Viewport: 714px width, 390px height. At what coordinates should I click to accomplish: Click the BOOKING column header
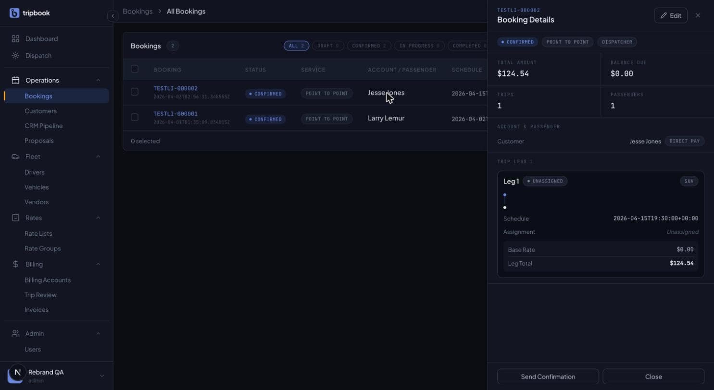(x=167, y=70)
